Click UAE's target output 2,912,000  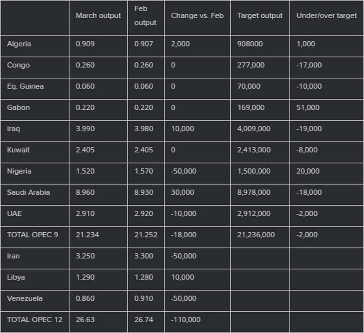254,213
